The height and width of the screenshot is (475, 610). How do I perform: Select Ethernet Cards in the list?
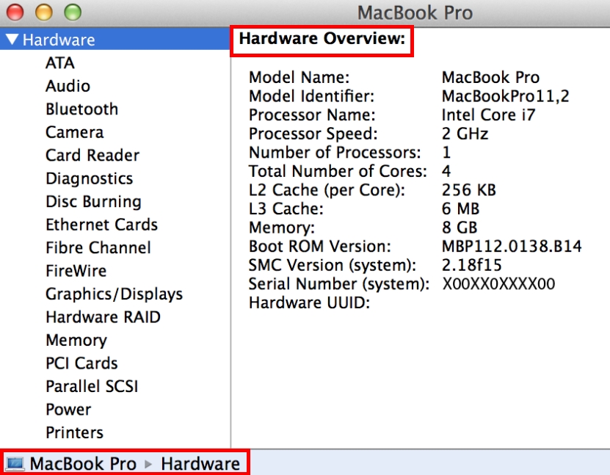pos(101,225)
